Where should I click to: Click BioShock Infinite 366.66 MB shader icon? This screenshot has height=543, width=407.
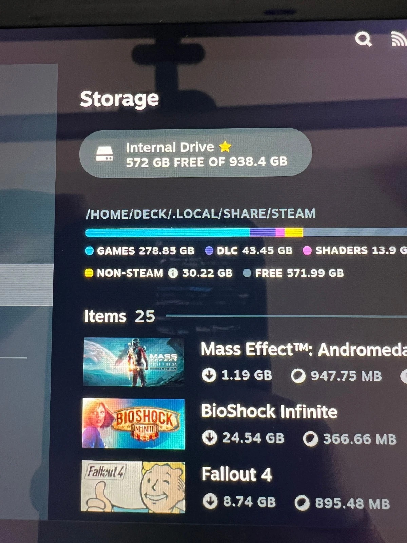point(310,438)
